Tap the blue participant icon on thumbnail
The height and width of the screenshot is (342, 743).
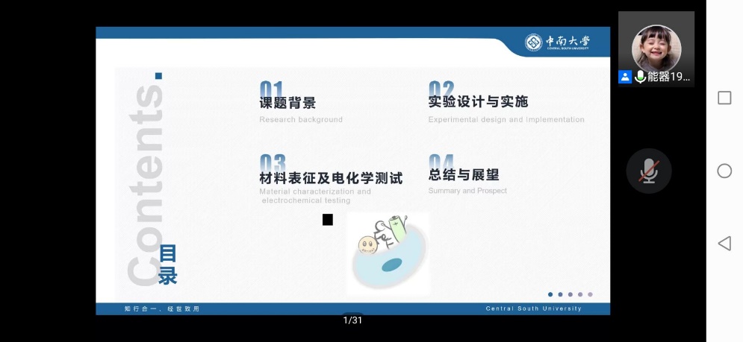pyautogui.click(x=625, y=77)
